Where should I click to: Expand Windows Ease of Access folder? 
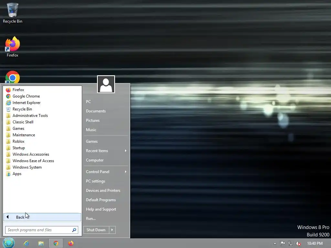point(42,161)
